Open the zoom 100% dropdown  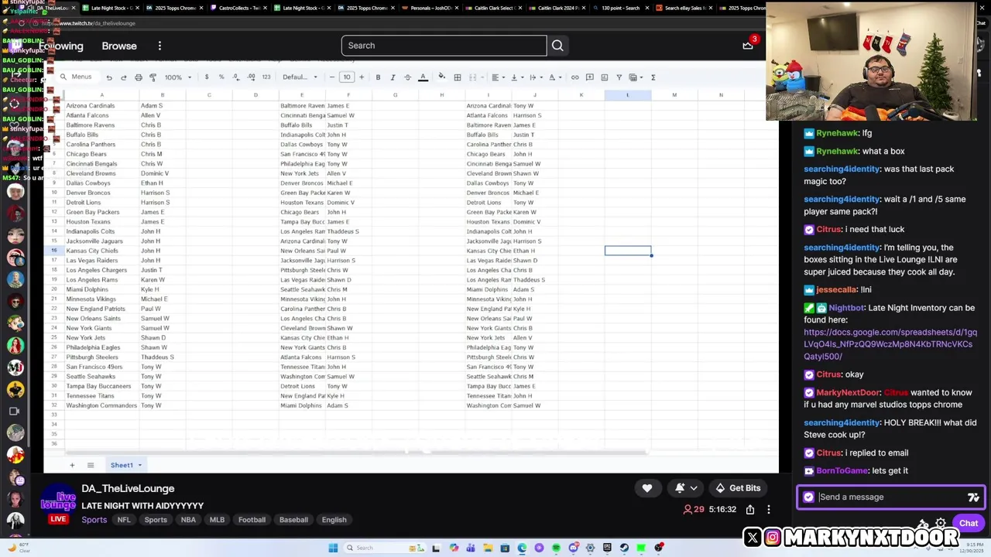(x=177, y=77)
